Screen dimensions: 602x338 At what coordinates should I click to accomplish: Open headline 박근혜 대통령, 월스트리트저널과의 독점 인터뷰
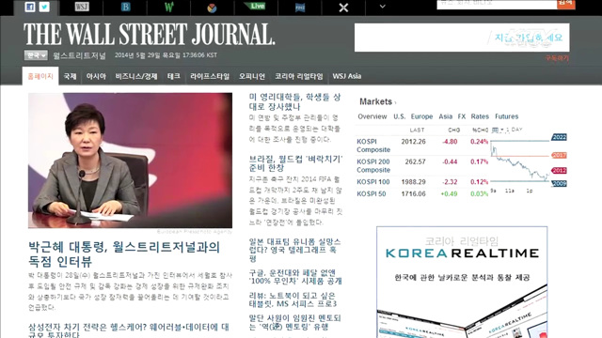coord(124,254)
